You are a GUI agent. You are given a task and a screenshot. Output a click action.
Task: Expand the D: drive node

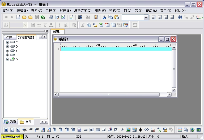click(x=7, y=46)
